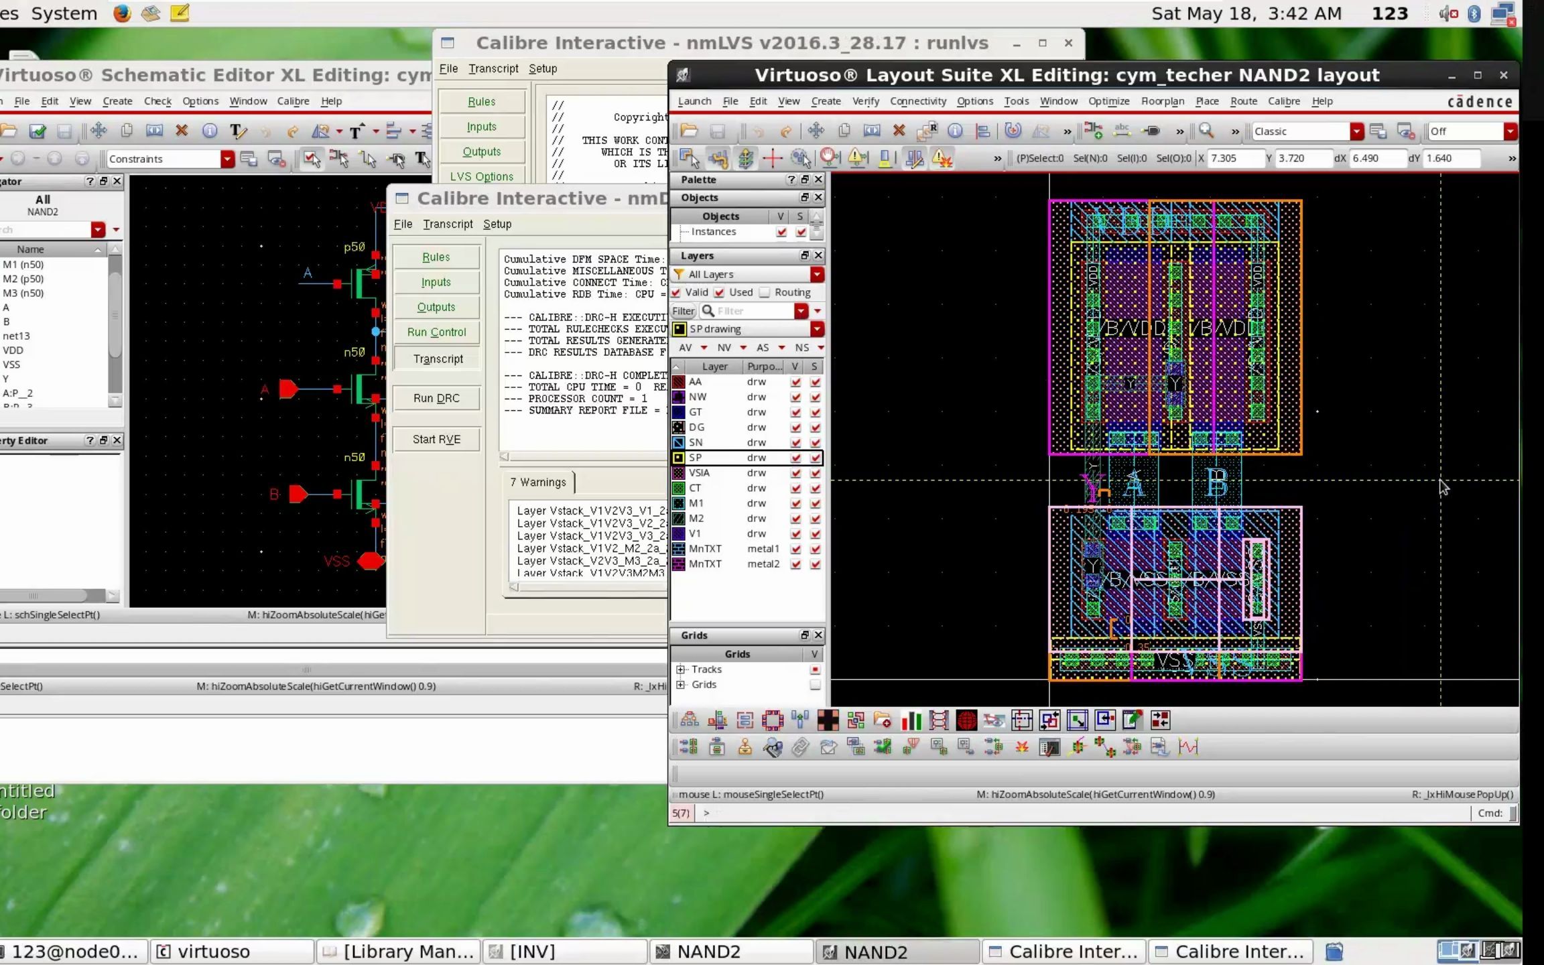Click the LVS Options tab in Calibre
The width and height of the screenshot is (1544, 965).
(x=481, y=177)
